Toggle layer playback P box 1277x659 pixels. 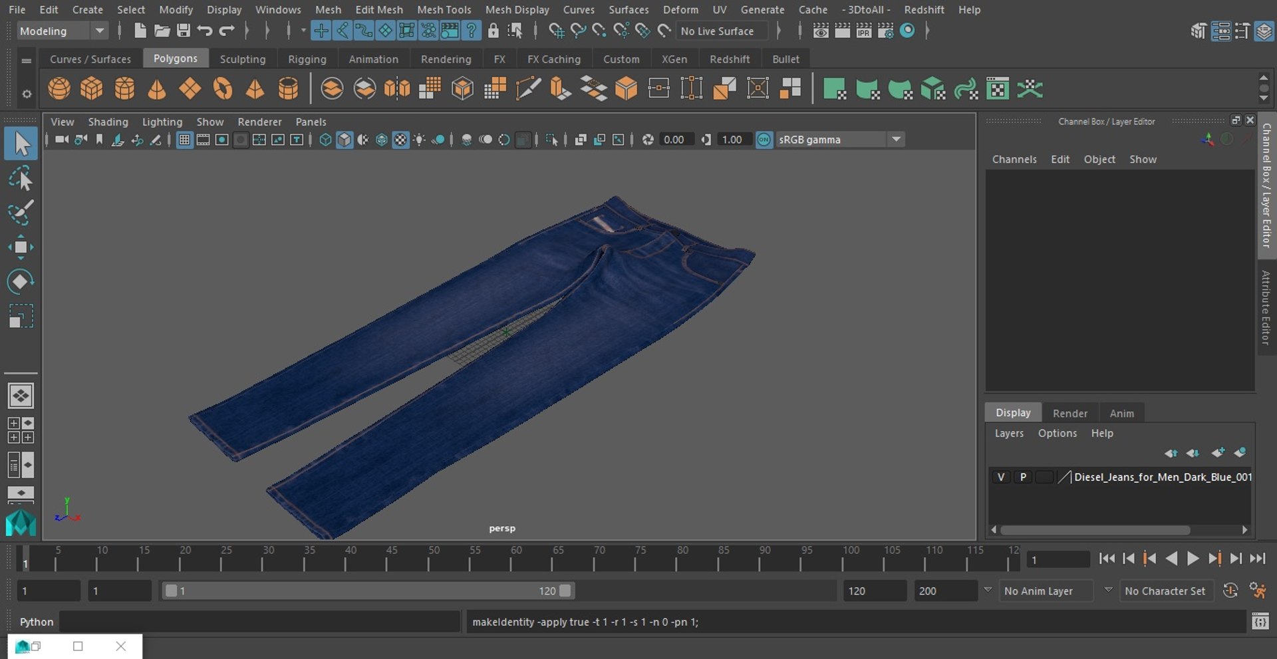pyautogui.click(x=1023, y=477)
